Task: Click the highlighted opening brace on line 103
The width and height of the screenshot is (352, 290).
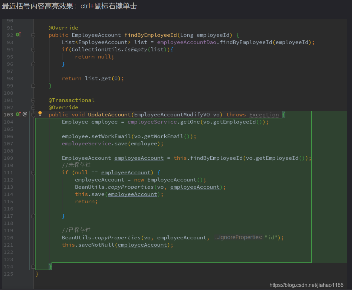Action: coord(284,115)
